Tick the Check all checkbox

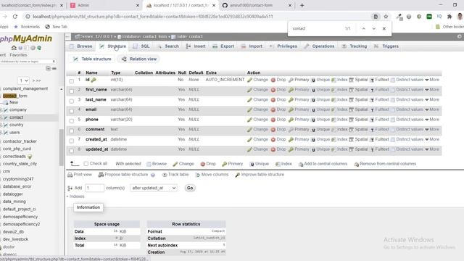point(86,164)
